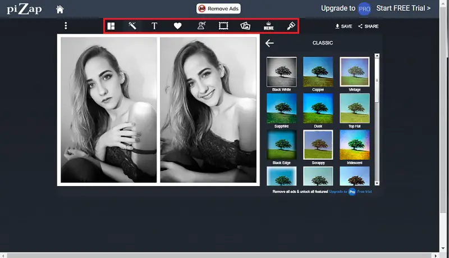The height and width of the screenshot is (258, 449).
Task: Start the FREE Trial
Action: pos(403,8)
